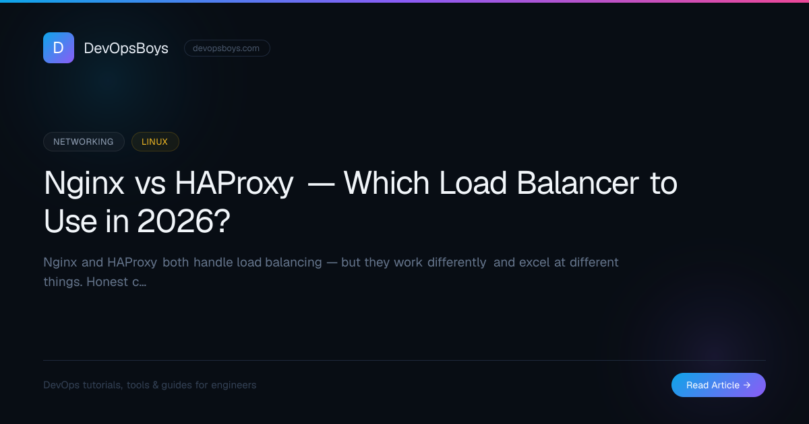Select the LINUX tag
Screen dimensions: 809x424
tap(155, 141)
